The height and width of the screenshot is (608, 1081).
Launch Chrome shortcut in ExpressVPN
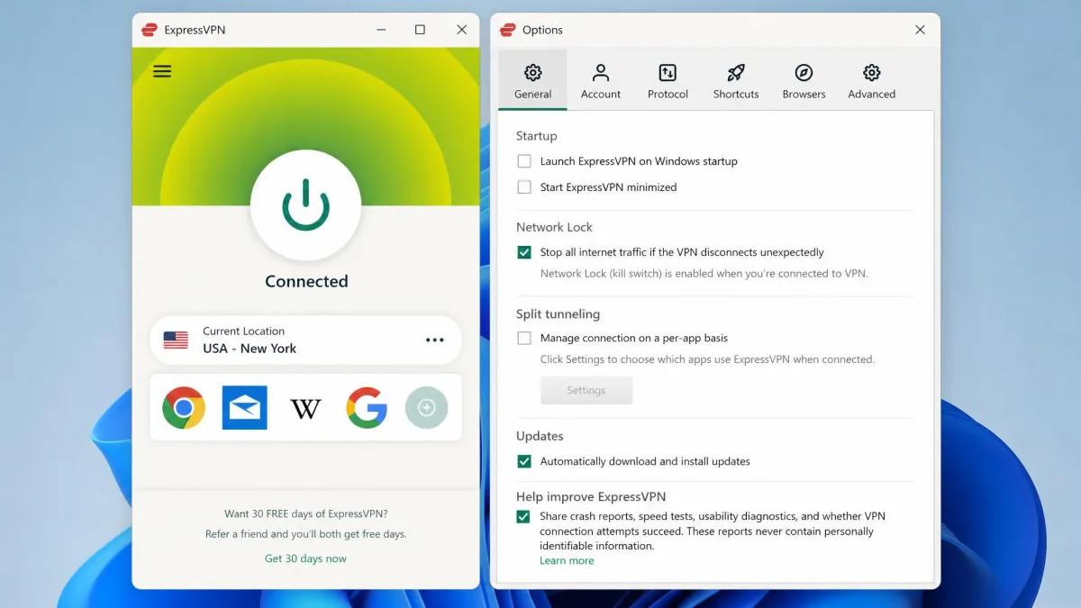[184, 408]
